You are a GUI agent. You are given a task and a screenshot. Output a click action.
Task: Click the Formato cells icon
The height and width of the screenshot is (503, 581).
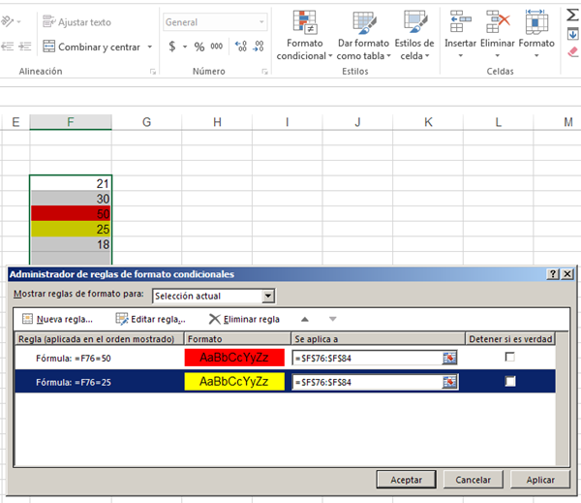[535, 23]
